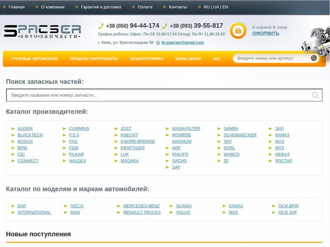The image size is (330, 247).
Task: Open the MERCEDES-BENZ vehicle brand link
Action: (141, 206)
